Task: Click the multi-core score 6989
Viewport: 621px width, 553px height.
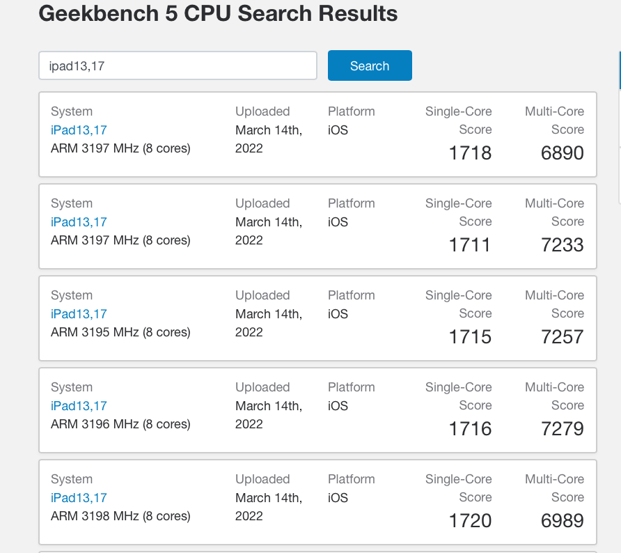Action: pyautogui.click(x=563, y=520)
